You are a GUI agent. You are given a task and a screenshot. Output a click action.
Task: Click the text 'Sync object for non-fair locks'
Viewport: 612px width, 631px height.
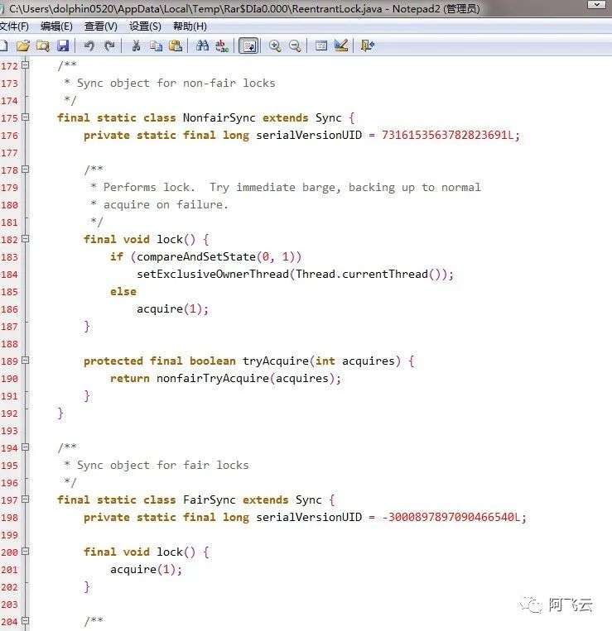tap(176, 84)
